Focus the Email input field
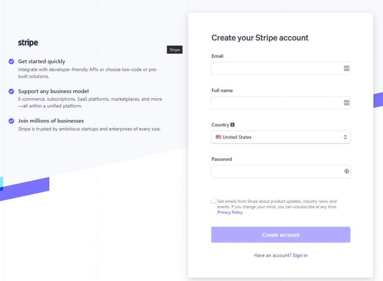Viewport: 383px width, 281px height. (281, 69)
